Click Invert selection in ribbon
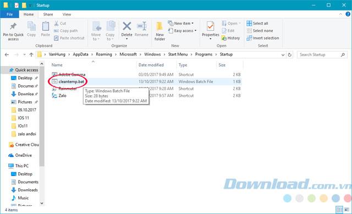 tap(263, 38)
